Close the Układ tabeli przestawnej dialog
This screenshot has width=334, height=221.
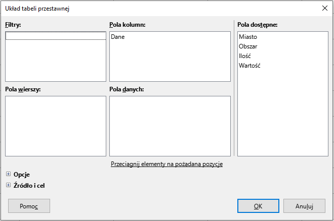324,8
